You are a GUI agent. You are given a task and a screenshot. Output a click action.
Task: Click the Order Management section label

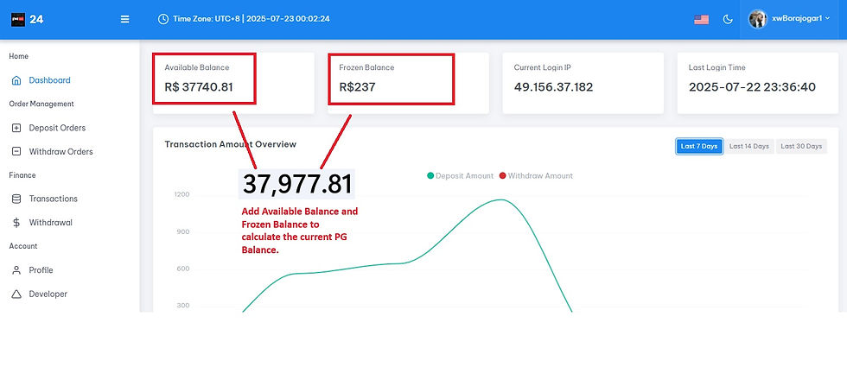[x=41, y=104]
